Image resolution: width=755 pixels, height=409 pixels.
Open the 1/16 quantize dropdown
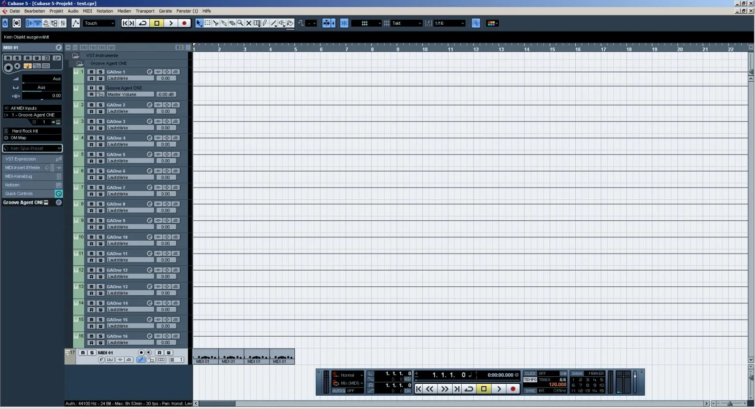[449, 23]
